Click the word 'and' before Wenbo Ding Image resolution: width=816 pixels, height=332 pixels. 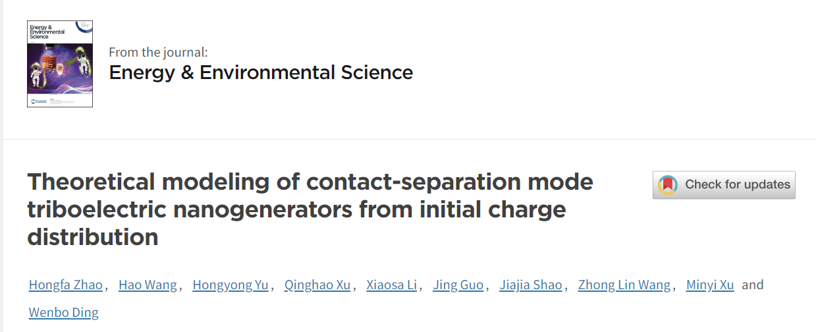tap(753, 285)
